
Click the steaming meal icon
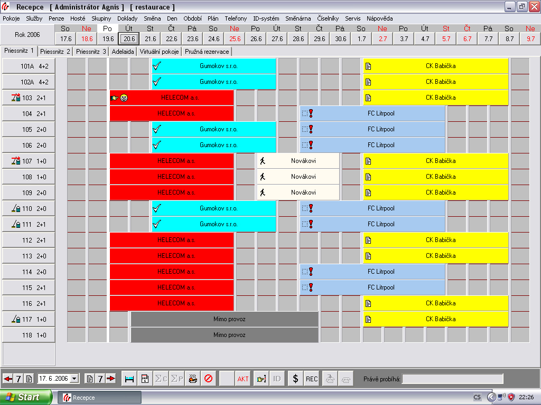pos(192,379)
